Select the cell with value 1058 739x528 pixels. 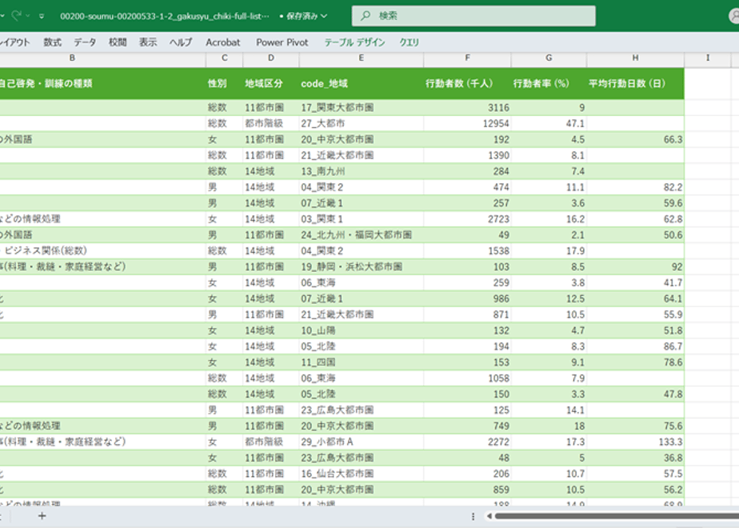pyautogui.click(x=467, y=378)
